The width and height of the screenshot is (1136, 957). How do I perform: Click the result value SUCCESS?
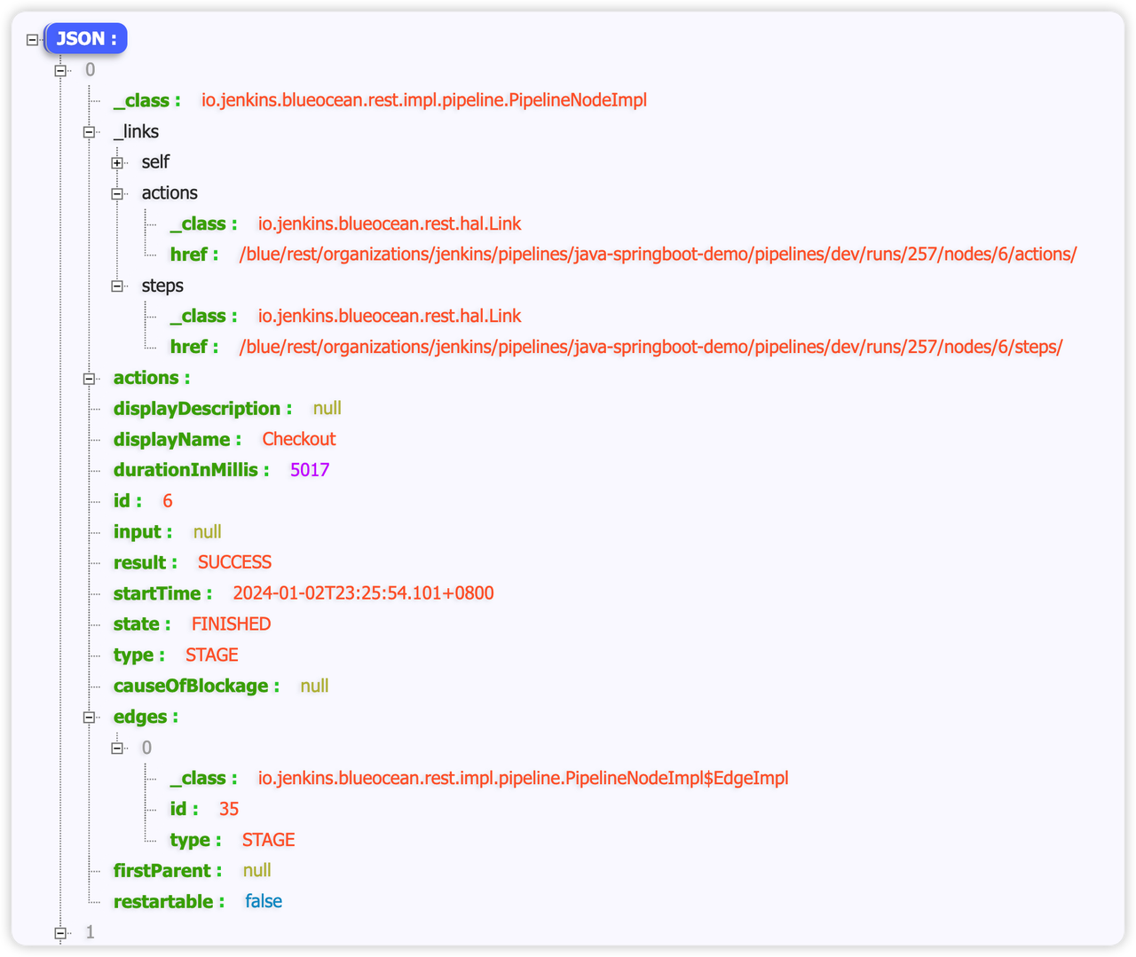tap(234, 562)
